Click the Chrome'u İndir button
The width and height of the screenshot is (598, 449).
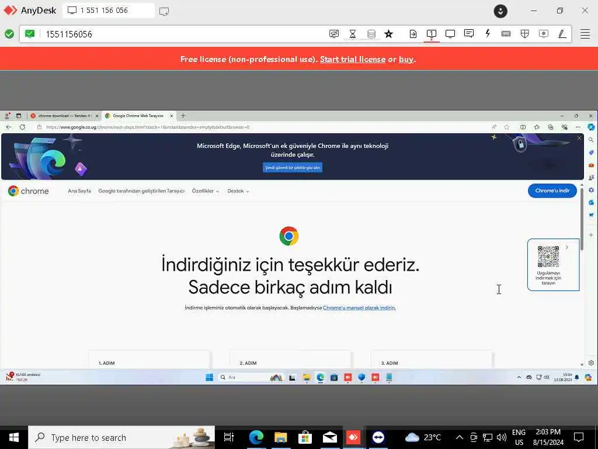[552, 191]
